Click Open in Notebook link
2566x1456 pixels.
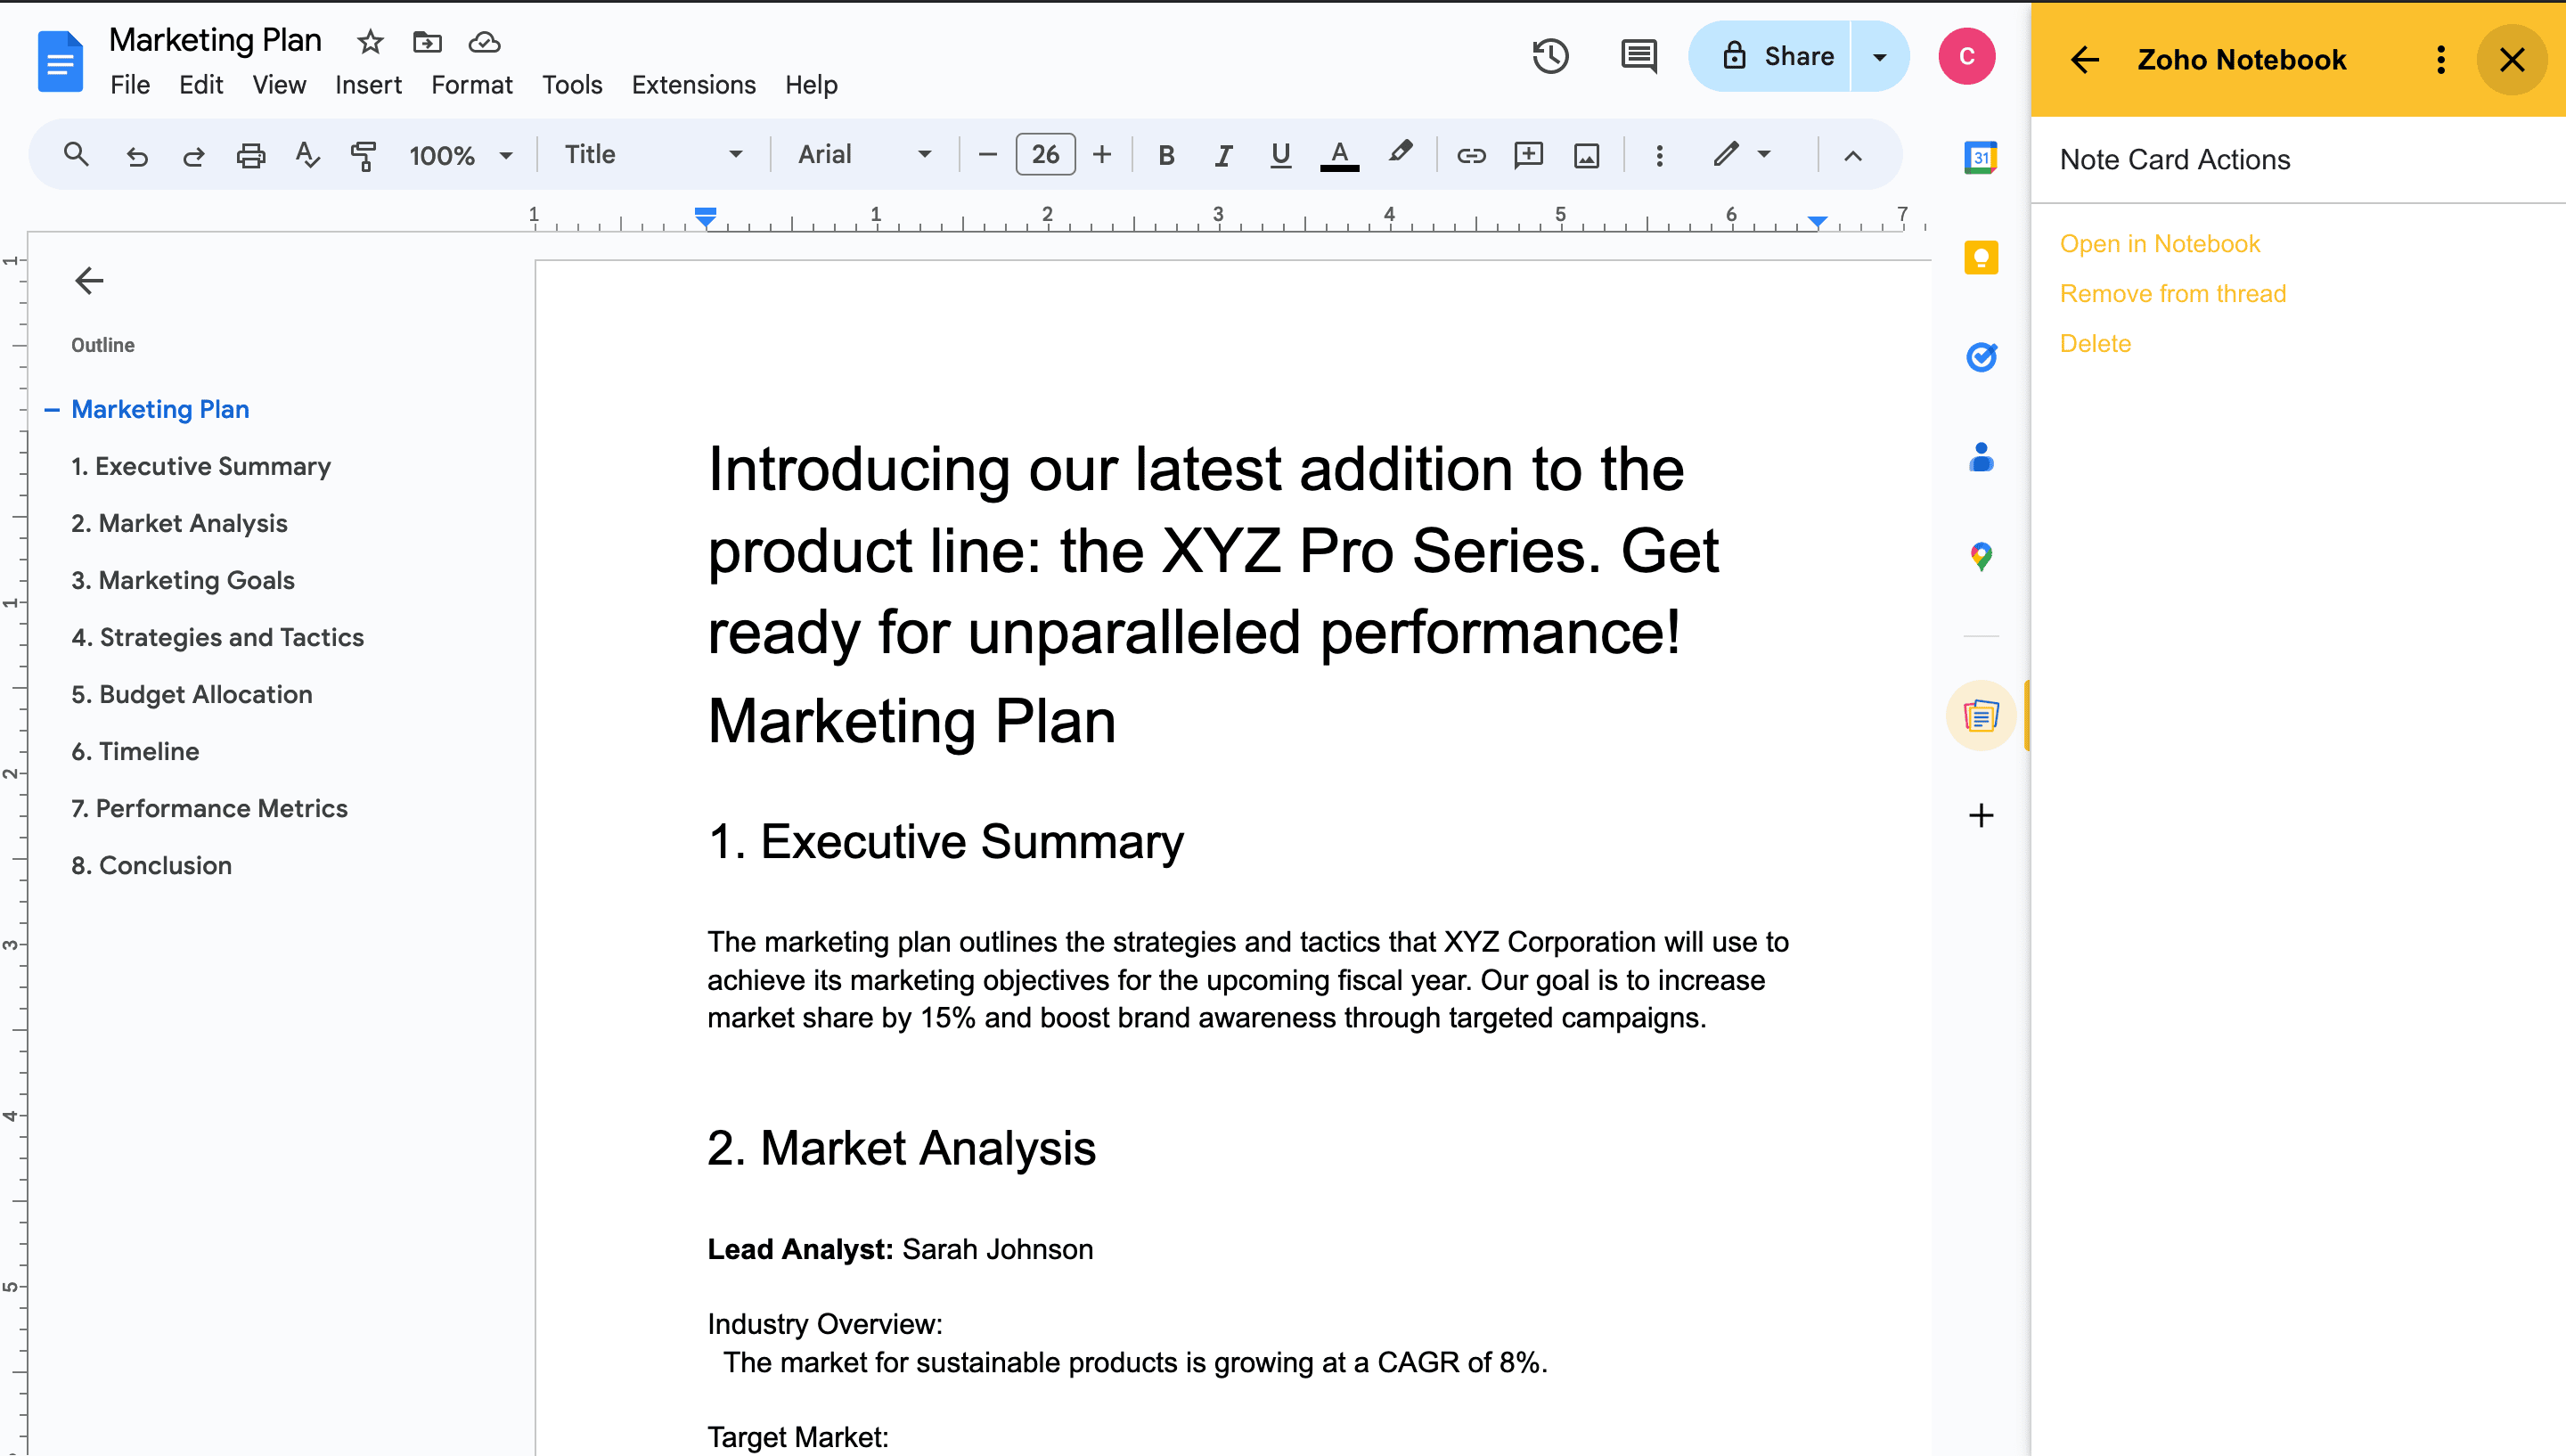pyautogui.click(x=2159, y=244)
